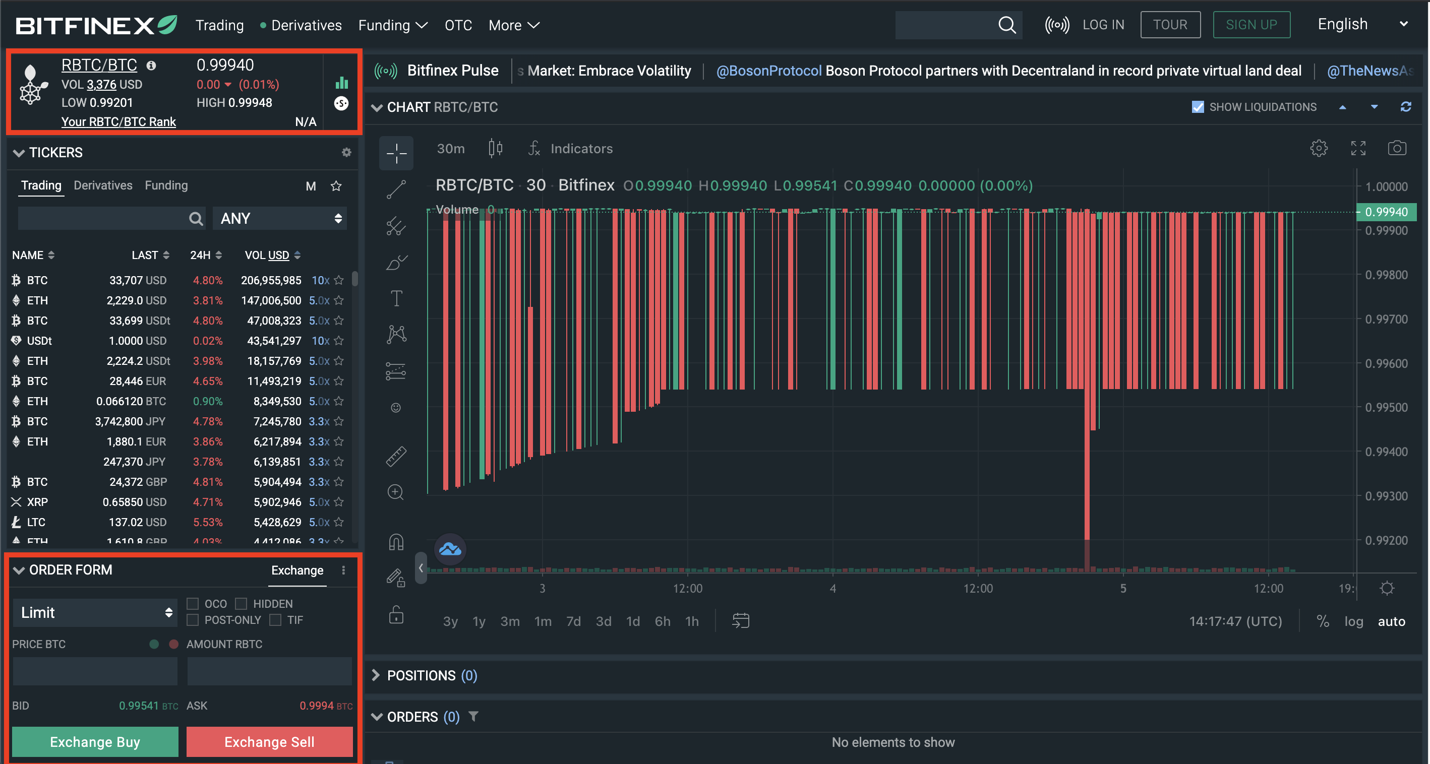Viewport: 1430px width, 764px height.
Task: Toggle the lock all drawings icon
Action: tap(396, 615)
